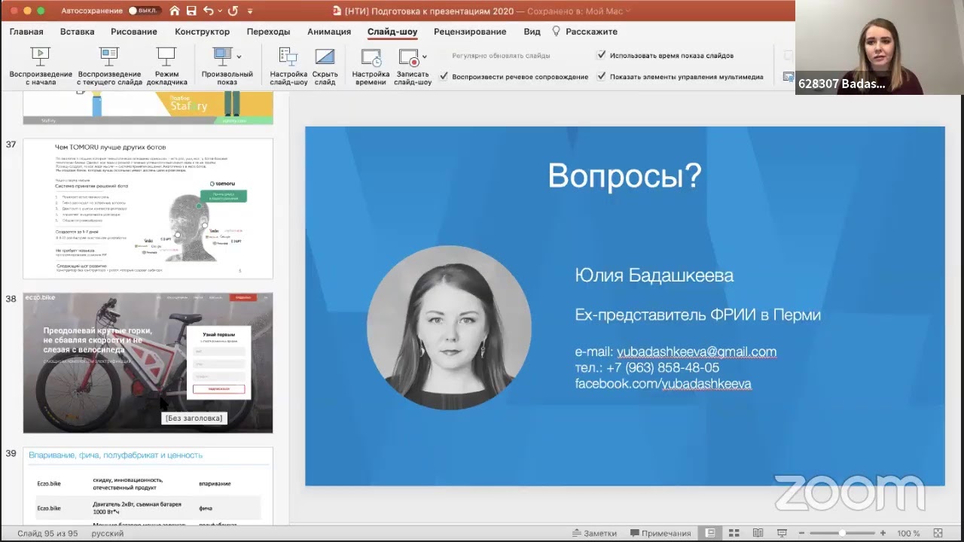Toggle the Заметки notes pane
964x542 pixels.
tap(594, 533)
